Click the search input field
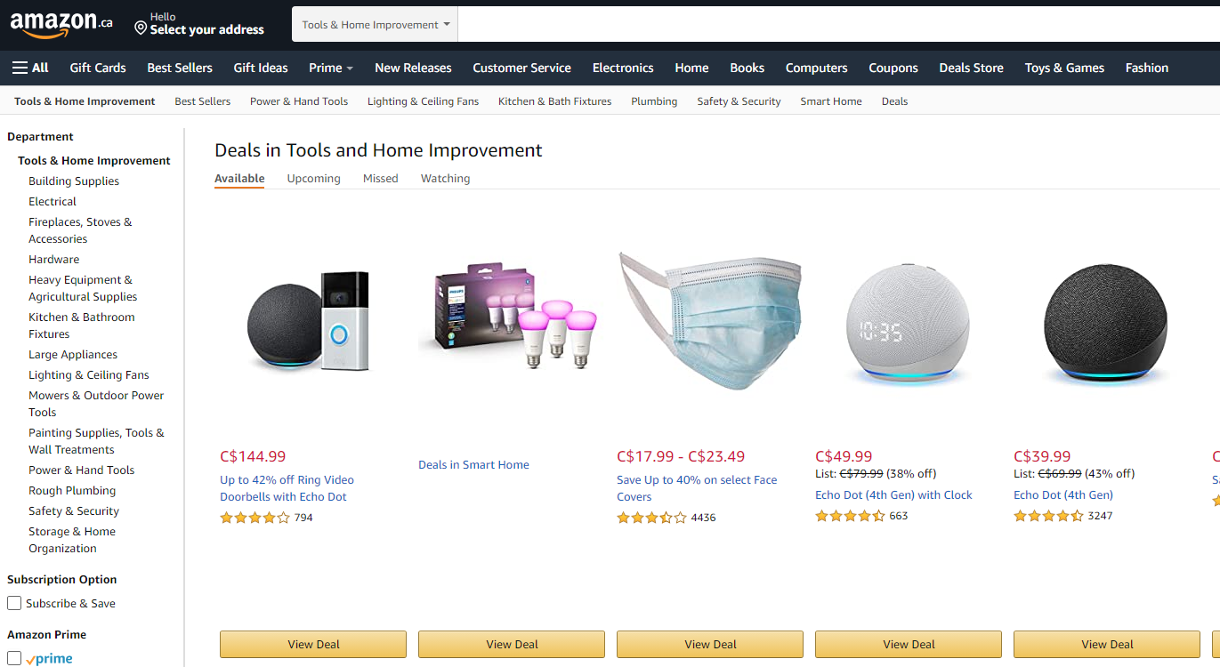The height and width of the screenshot is (667, 1220). 836,25
